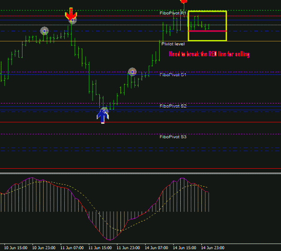Click the 10 Jun 23:00 time label
Image resolution: width=281 pixels, height=251 pixels.
coord(44,248)
